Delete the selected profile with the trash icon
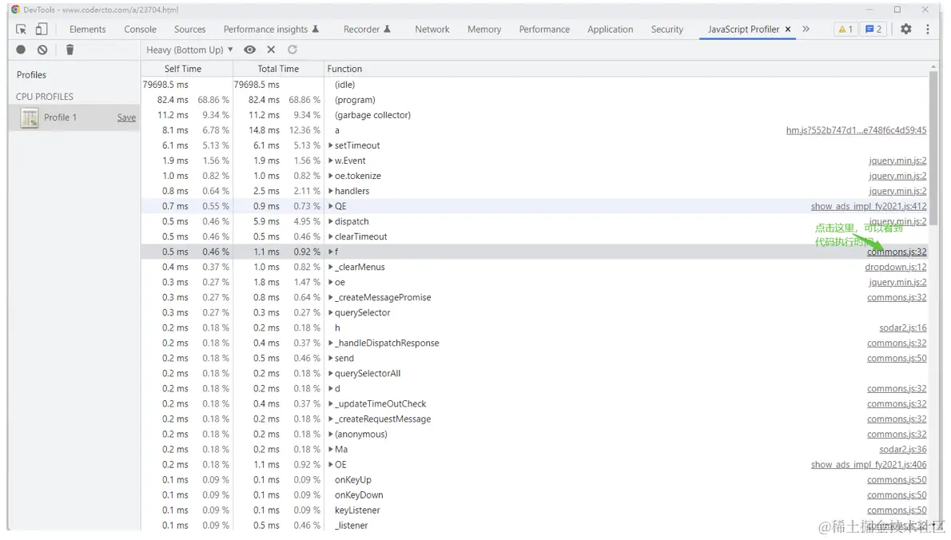This screenshot has height=540, width=951. 70,50
